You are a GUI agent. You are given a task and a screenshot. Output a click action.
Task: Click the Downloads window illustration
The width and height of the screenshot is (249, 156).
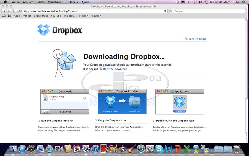[x=65, y=102]
